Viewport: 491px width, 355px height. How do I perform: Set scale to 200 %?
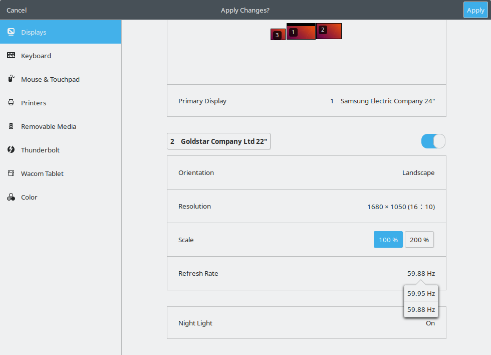[419, 240]
